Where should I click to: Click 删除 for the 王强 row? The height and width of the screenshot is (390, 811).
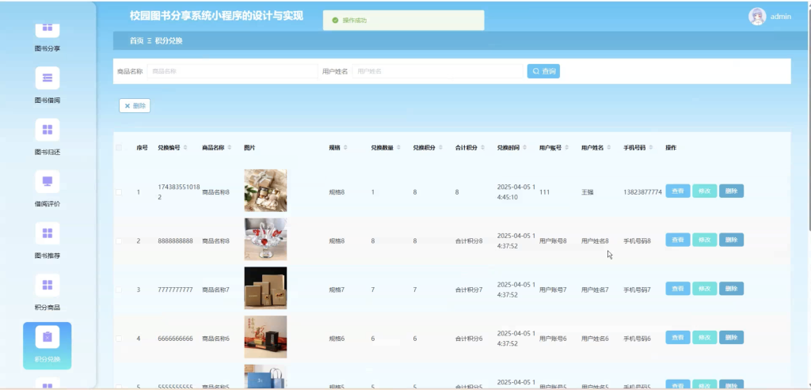(731, 191)
